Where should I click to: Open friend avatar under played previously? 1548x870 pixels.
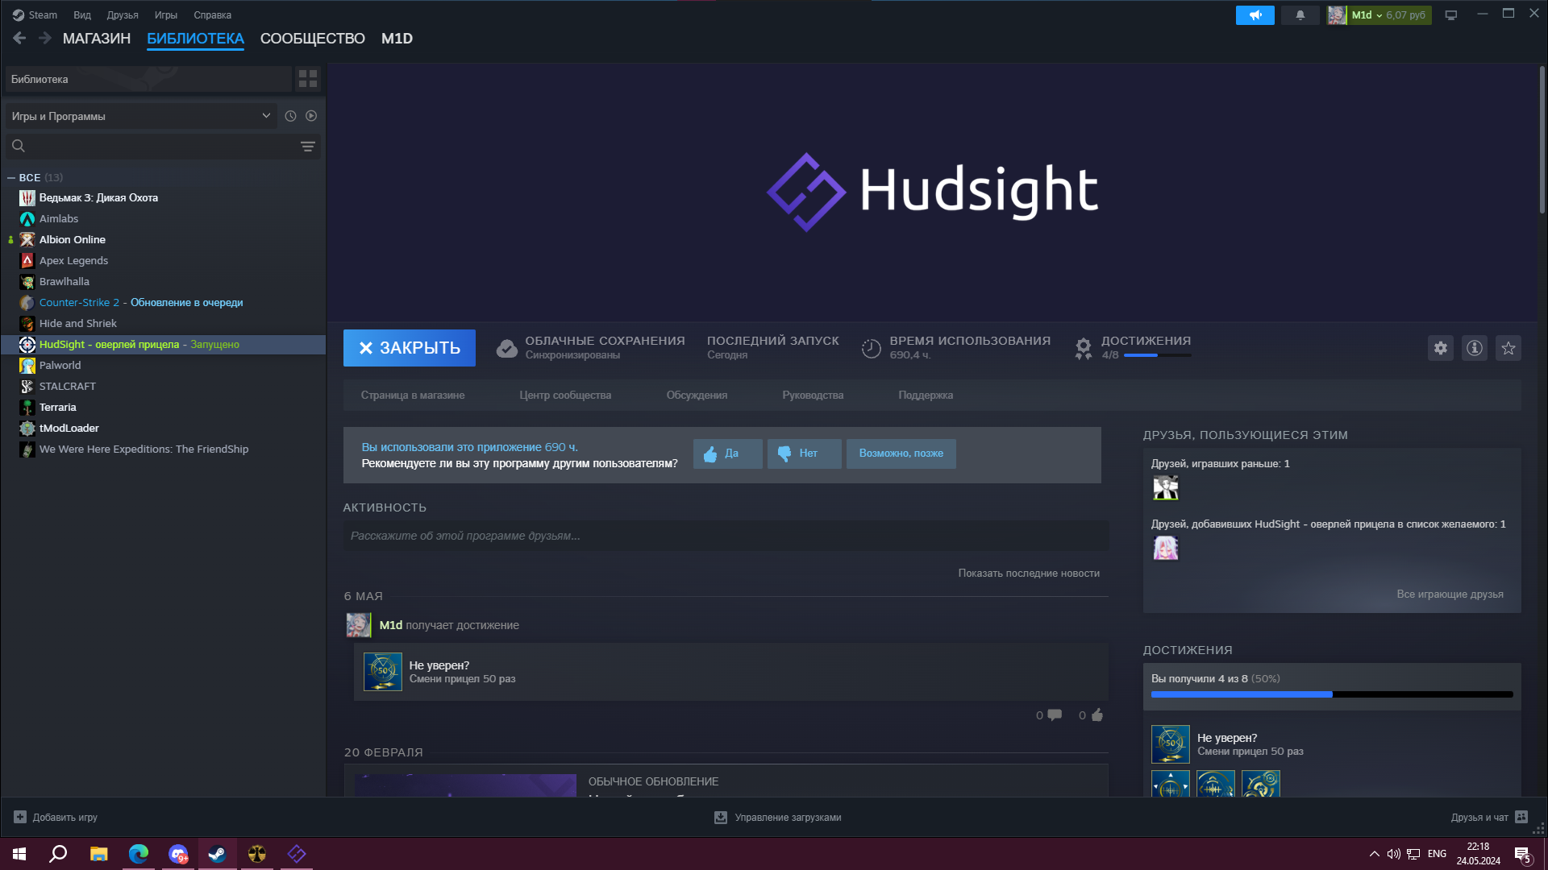click(x=1166, y=487)
